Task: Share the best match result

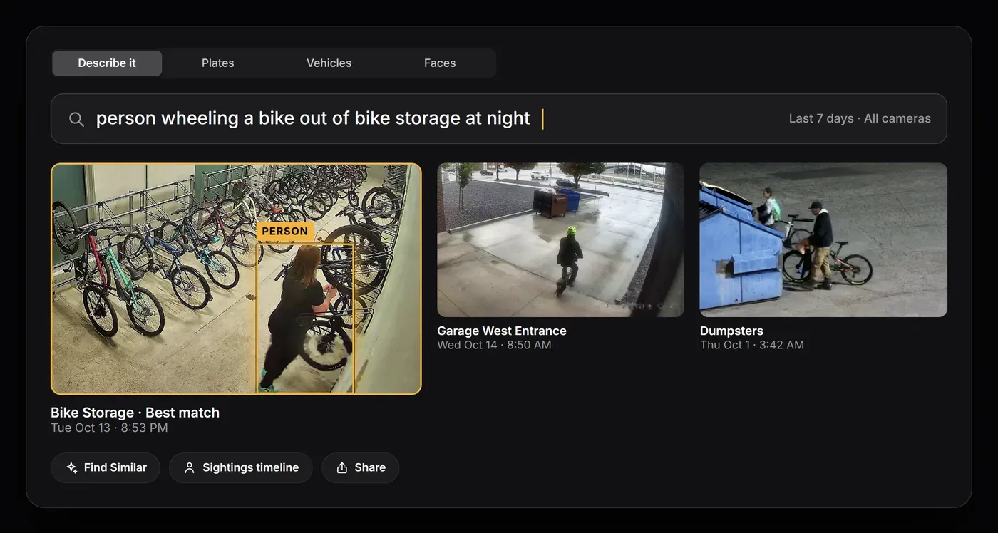Action: point(361,468)
